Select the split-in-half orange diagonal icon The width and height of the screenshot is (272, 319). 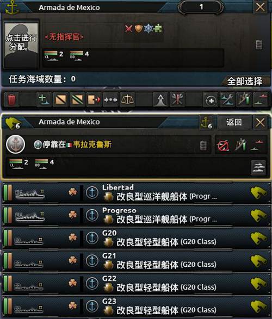[x=61, y=99]
